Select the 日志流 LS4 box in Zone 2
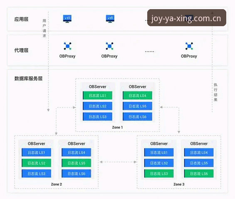 (76, 152)
